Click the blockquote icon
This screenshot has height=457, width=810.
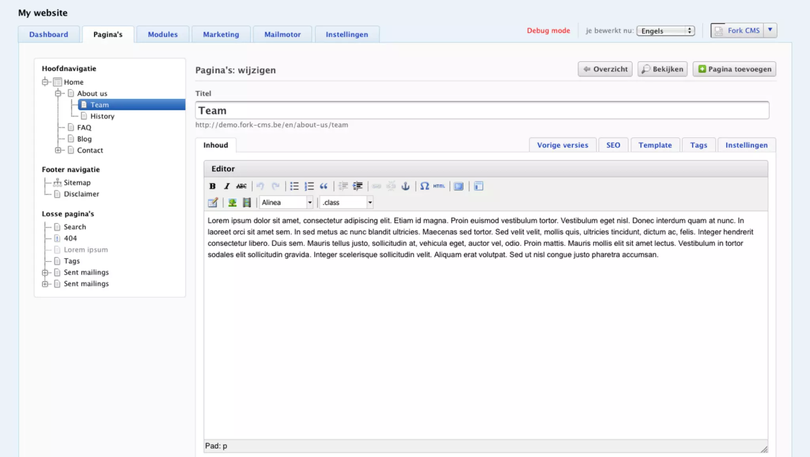[x=324, y=186]
